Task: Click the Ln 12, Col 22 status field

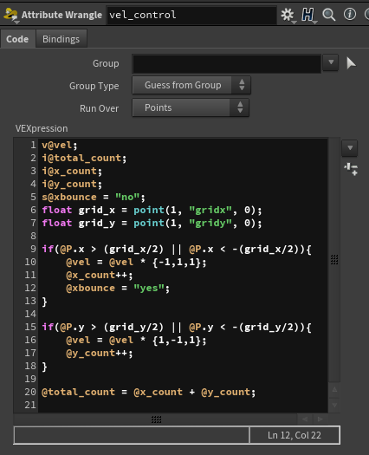Action: click(x=295, y=435)
